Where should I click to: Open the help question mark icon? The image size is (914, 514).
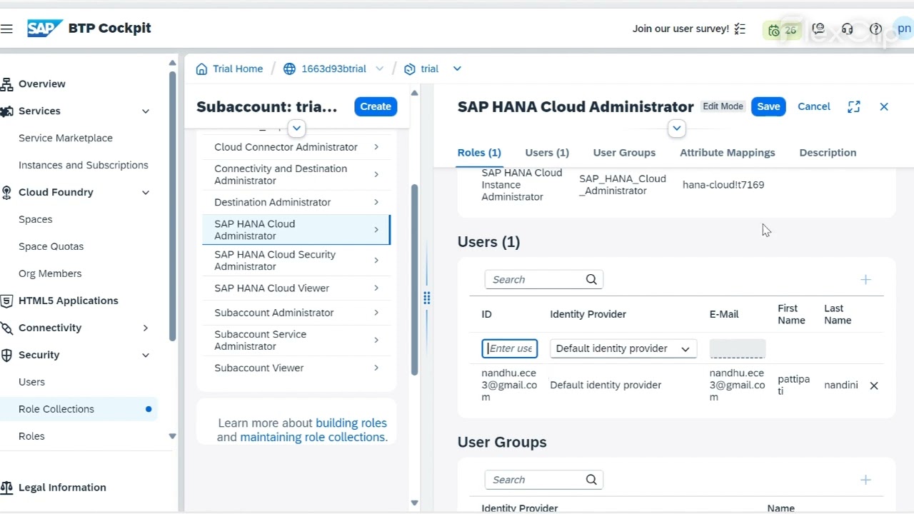pyautogui.click(x=876, y=29)
